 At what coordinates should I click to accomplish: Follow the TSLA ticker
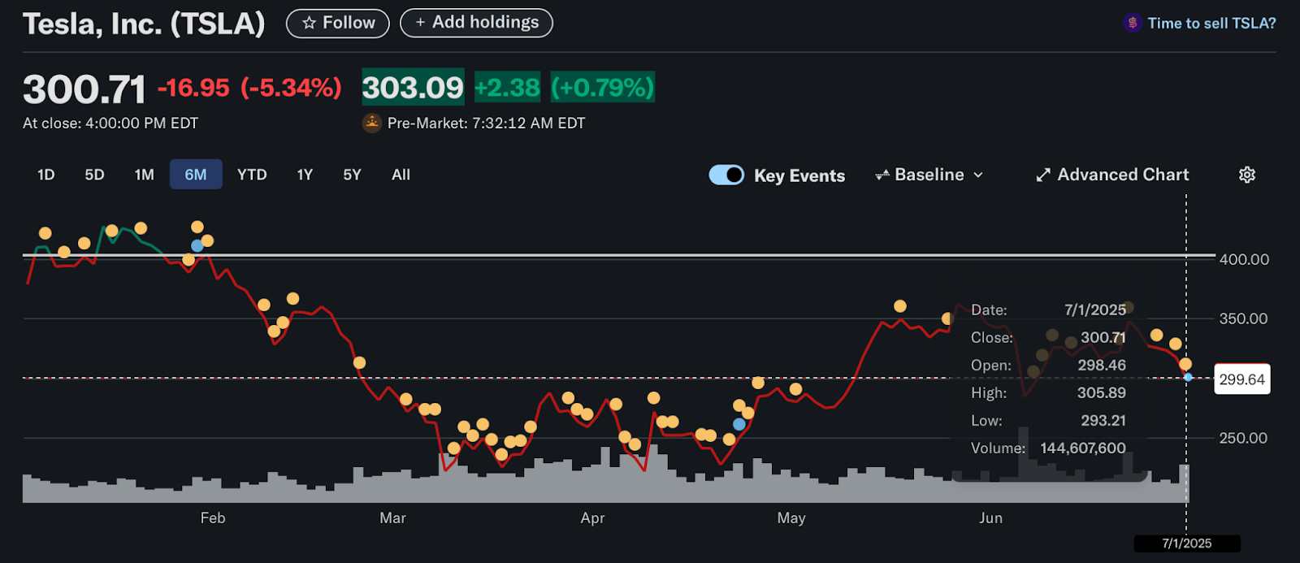338,24
